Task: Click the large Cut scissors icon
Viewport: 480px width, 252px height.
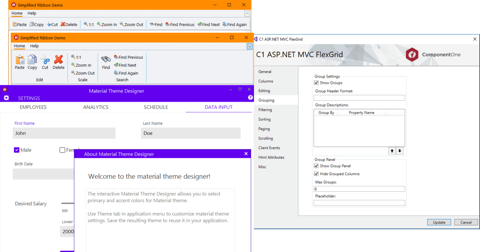Action: 45,60
